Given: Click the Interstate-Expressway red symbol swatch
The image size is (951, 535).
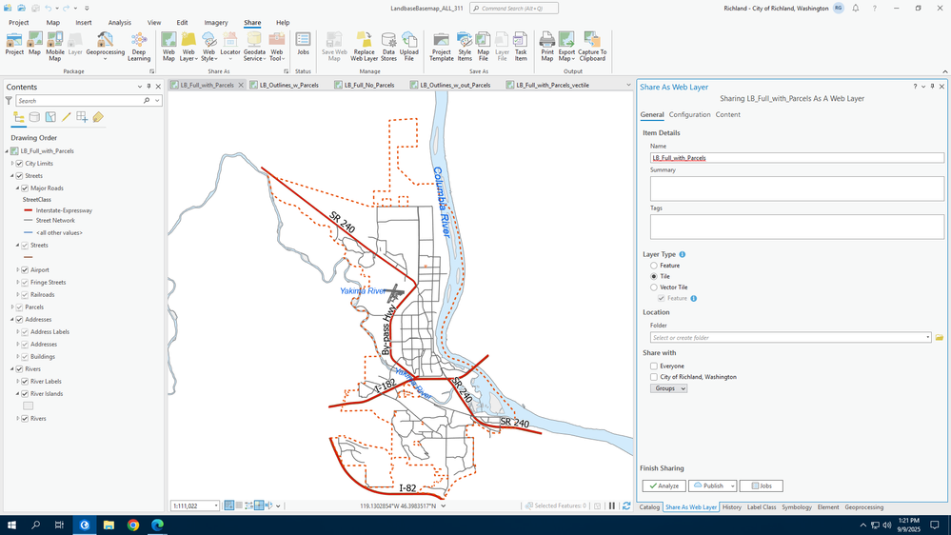Looking at the screenshot, I should 28,209.
